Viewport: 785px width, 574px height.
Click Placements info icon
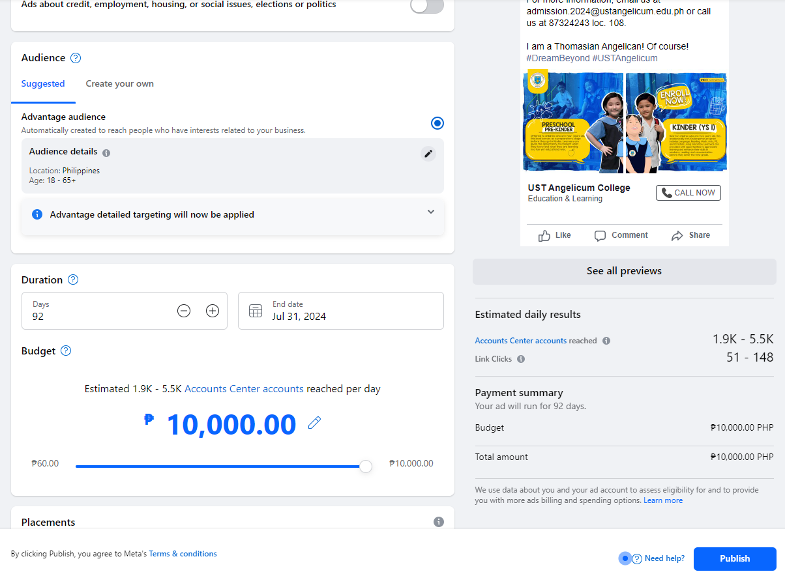(439, 522)
